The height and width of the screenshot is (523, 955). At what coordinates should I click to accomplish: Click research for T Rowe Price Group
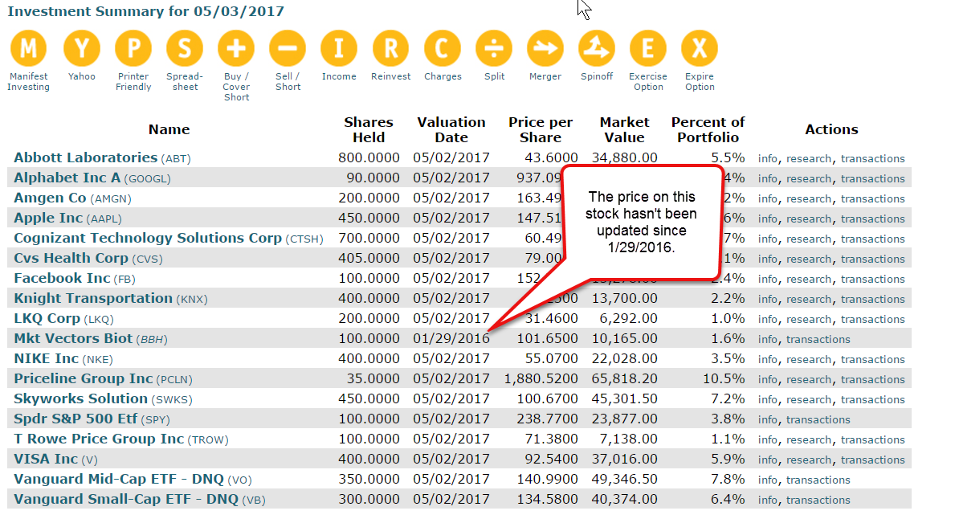pyautogui.click(x=809, y=439)
